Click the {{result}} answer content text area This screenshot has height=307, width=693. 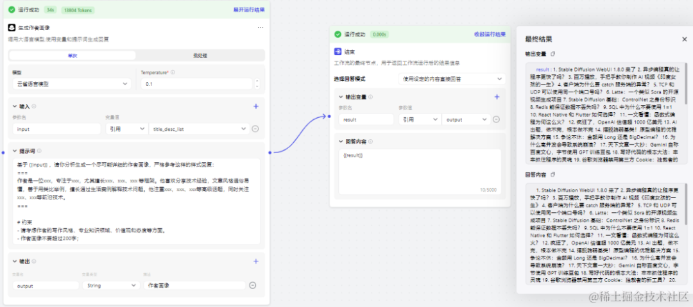420,172
